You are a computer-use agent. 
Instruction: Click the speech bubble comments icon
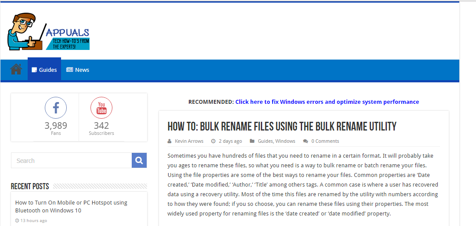pyautogui.click(x=306, y=141)
